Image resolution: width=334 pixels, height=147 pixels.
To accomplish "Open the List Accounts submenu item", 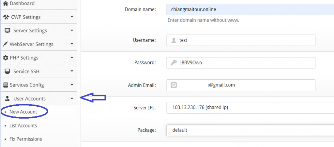I will pyautogui.click(x=23, y=126).
